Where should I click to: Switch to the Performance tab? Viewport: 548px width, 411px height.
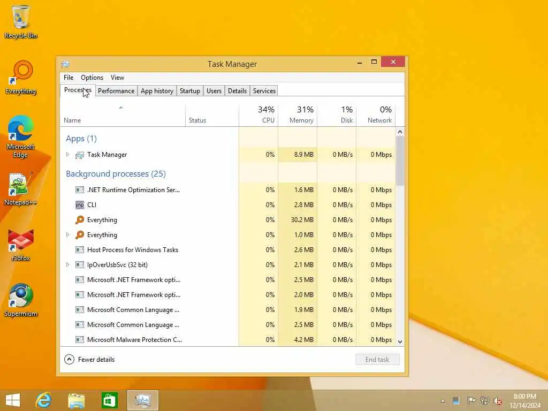(x=116, y=91)
